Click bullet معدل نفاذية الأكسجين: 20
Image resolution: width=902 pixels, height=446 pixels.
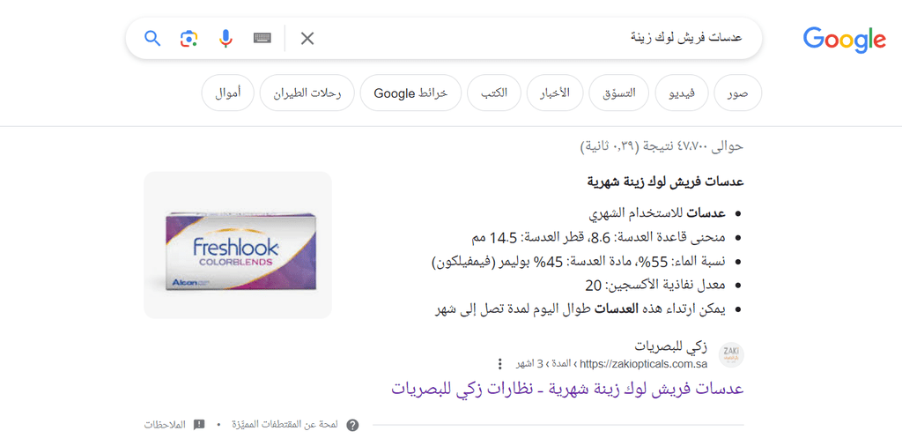(x=655, y=286)
